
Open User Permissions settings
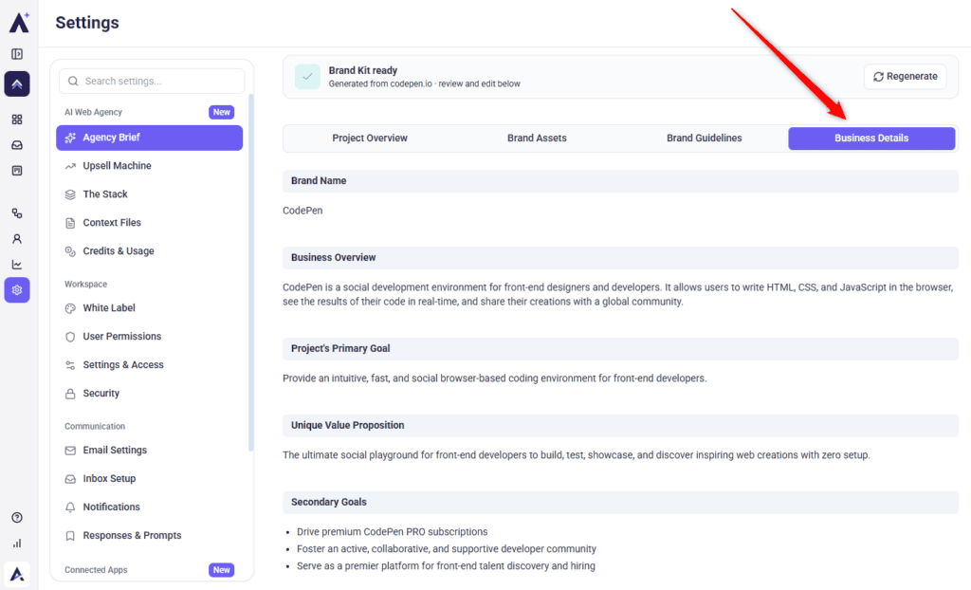coord(149,337)
